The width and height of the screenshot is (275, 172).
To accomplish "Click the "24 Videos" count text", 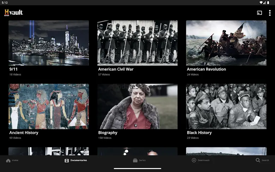I will pos(193,75).
